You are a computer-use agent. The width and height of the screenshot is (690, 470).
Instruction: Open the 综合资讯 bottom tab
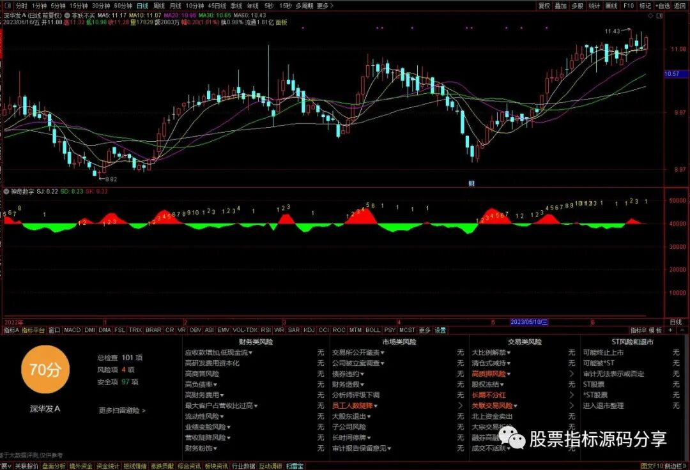tap(189, 466)
